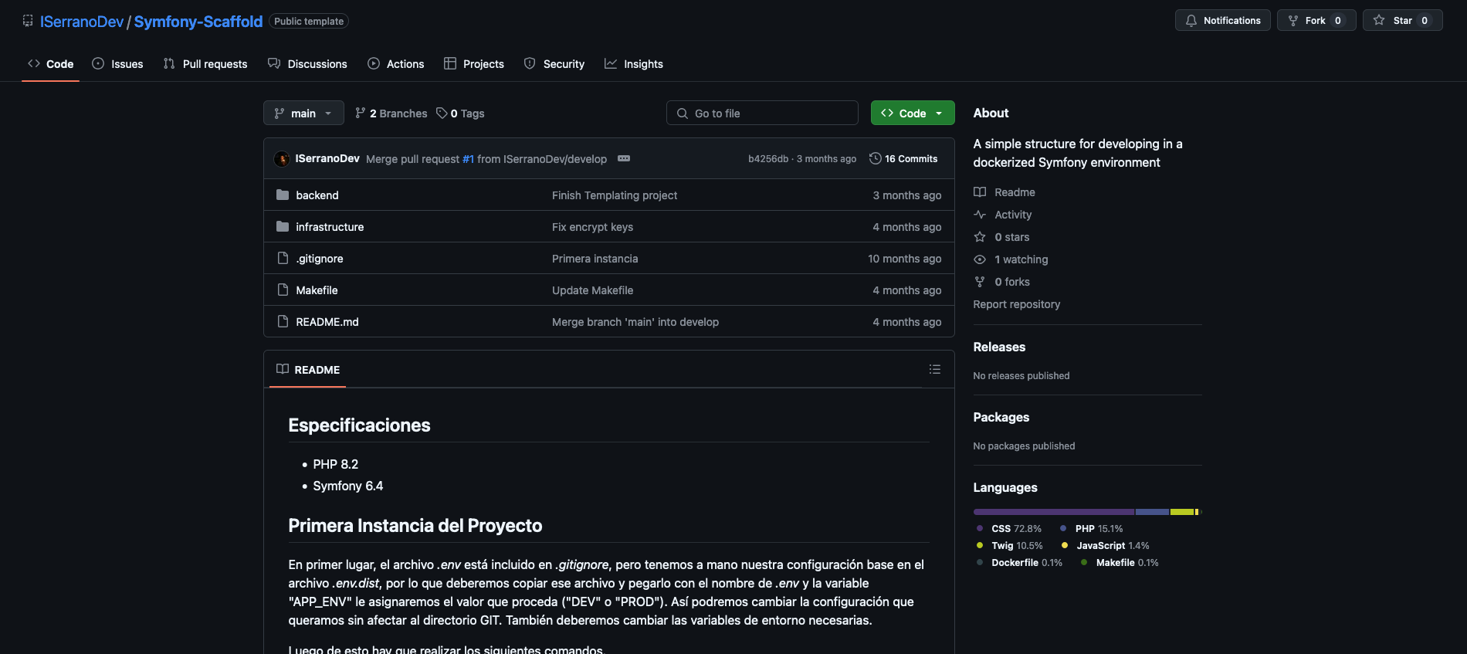Open commit hash b4256db
1467x654 pixels.
[768, 159]
